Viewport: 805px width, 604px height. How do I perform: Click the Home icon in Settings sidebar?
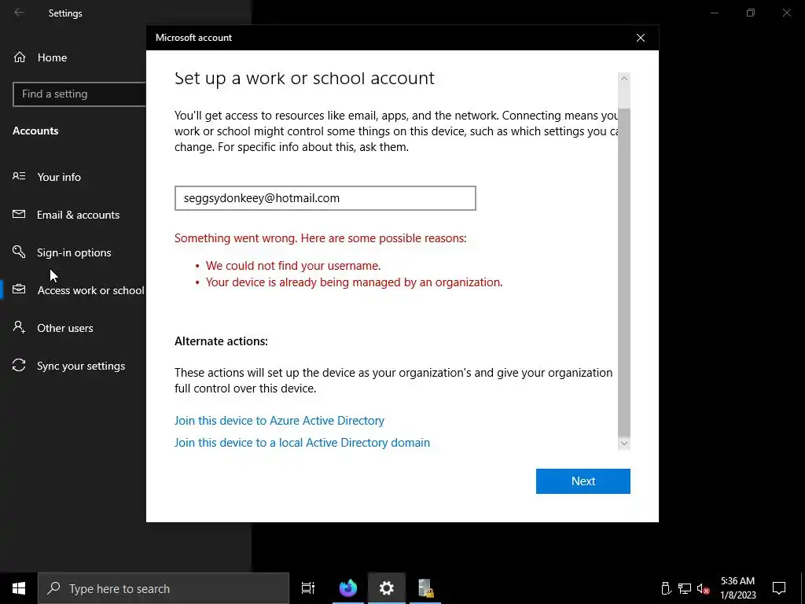(x=20, y=57)
